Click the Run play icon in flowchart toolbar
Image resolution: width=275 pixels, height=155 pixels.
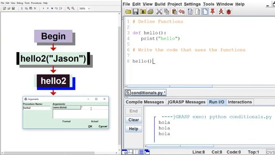tap(43, 8)
